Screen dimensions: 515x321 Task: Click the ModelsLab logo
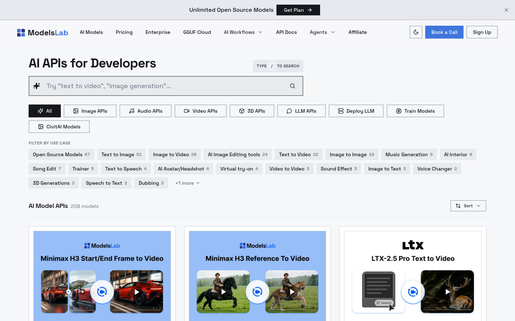[x=43, y=32]
